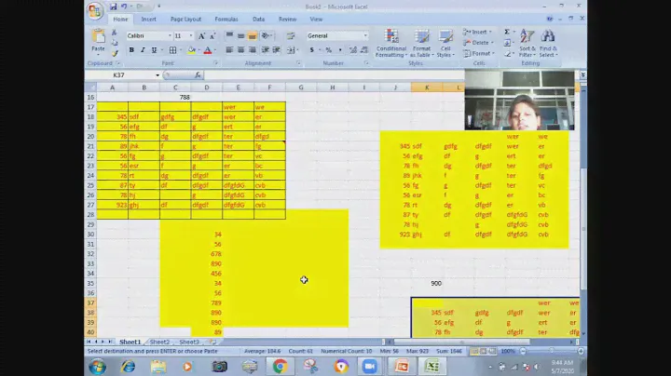Viewport: 671px width, 376px height.
Task: Apply Bold formatting to selection
Action: (x=131, y=50)
